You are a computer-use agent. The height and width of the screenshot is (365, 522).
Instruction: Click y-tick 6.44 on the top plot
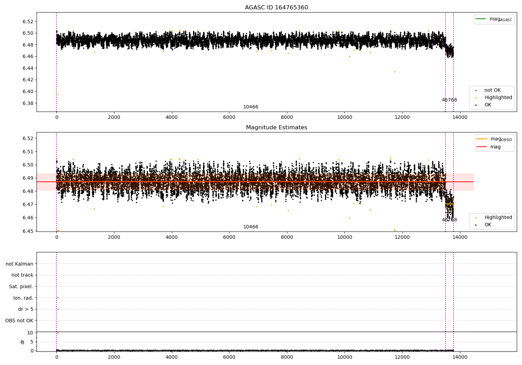point(27,68)
